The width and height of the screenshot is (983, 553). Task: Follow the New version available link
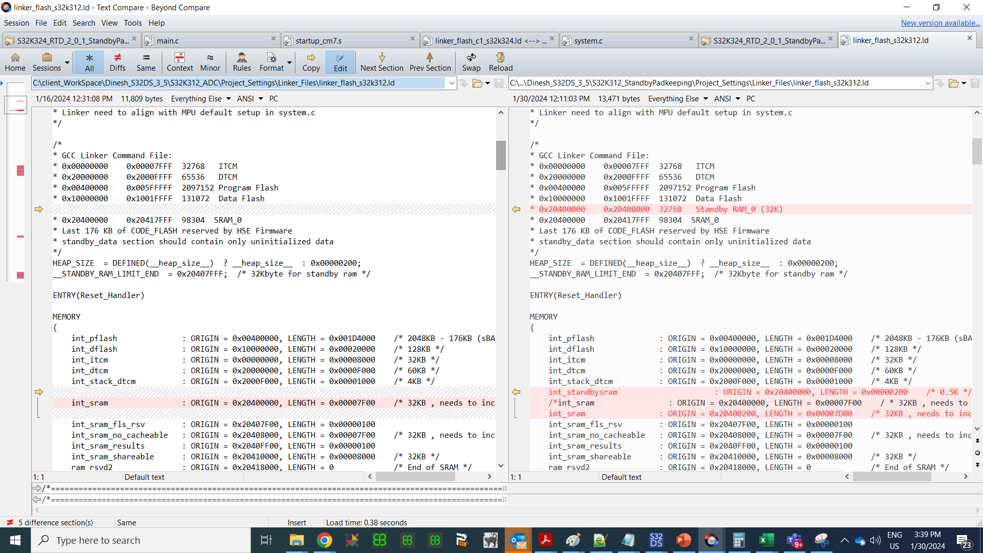[940, 23]
